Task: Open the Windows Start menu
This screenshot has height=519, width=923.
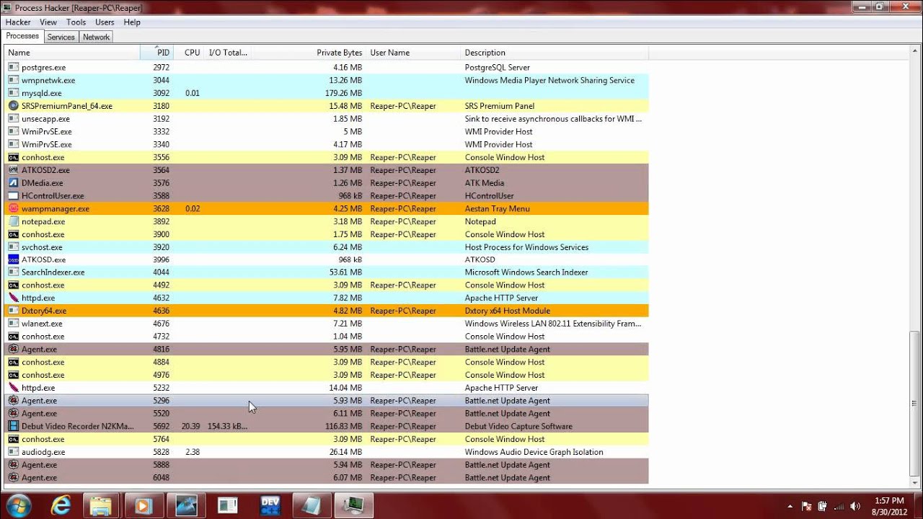Action: (x=19, y=505)
